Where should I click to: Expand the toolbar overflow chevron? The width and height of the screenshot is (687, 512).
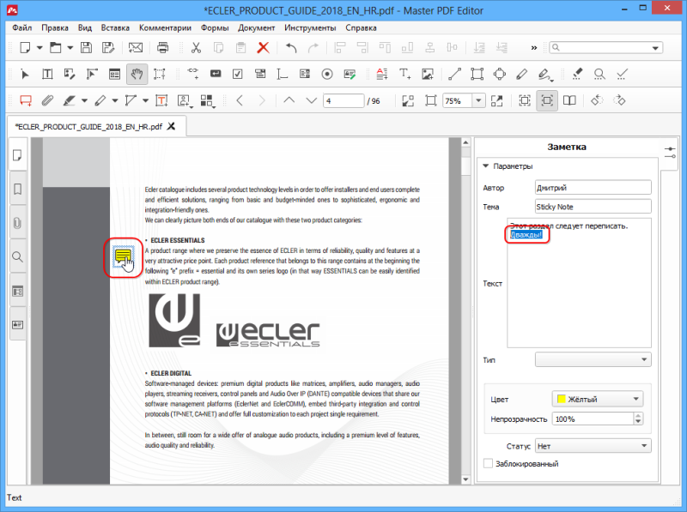[533, 48]
